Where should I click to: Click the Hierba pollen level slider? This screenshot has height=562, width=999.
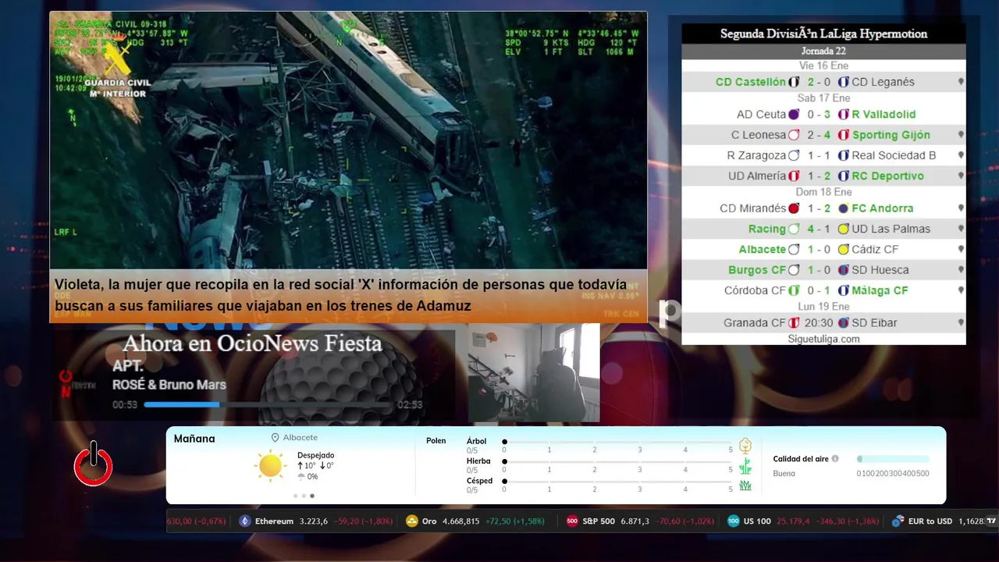(x=617, y=462)
